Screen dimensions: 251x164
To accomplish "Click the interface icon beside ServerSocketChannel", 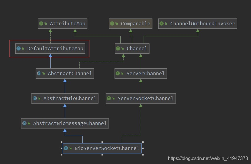I will [x=109, y=98].
